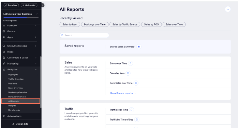Viewport: 238px width, 129px height.
Task: Click the Apps sidebar icon
Action: coord(4,37)
